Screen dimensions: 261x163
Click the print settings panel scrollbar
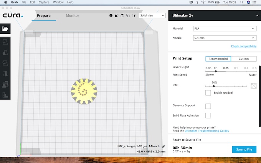[260, 97]
